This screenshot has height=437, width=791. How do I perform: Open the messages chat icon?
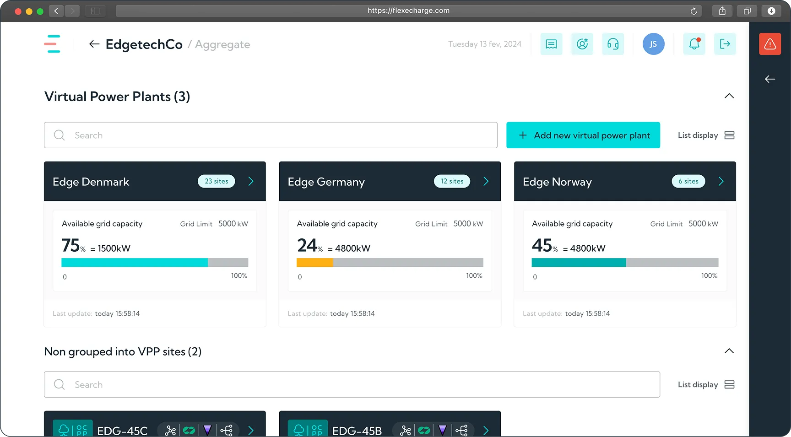pyautogui.click(x=551, y=44)
